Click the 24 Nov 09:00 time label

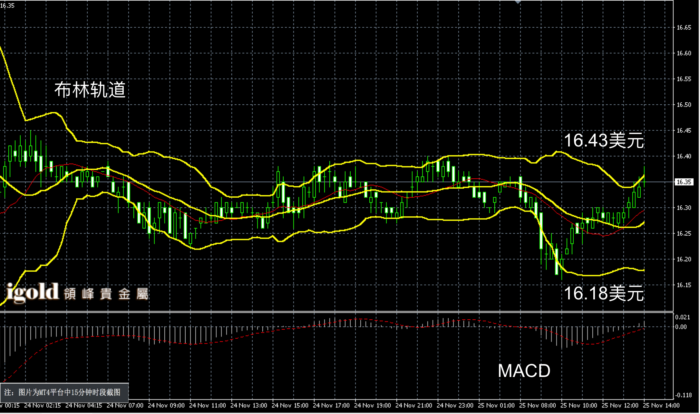[x=166, y=406]
